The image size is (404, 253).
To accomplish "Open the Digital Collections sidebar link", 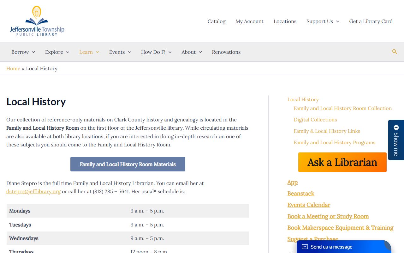I will click(x=315, y=120).
